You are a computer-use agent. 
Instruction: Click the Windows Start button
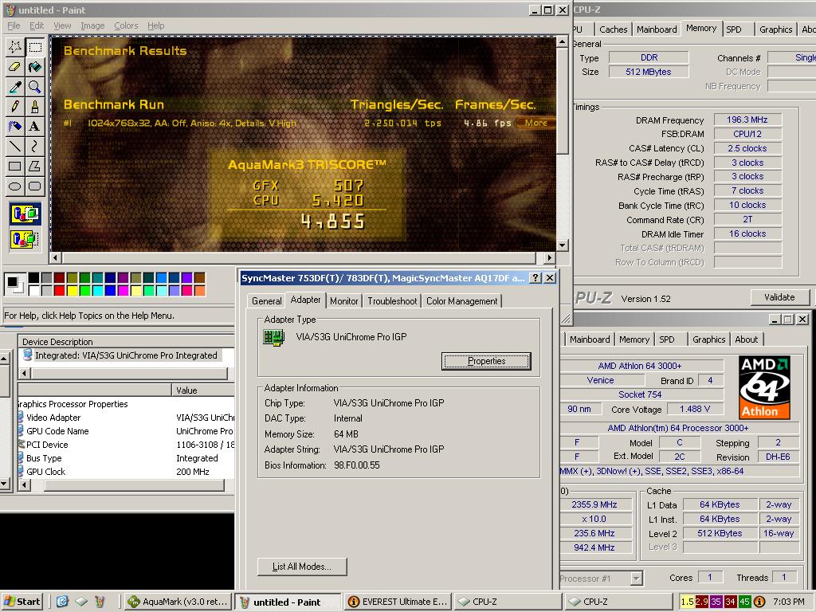coord(22,602)
